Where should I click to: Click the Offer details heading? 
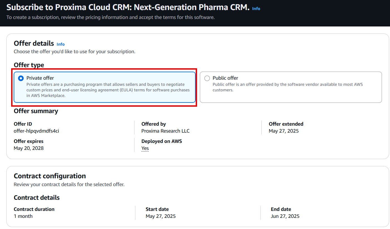tap(34, 43)
